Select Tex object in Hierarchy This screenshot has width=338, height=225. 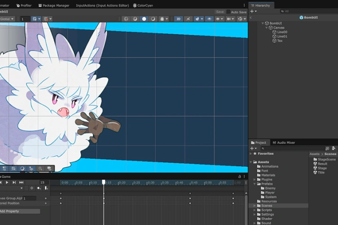pyautogui.click(x=277, y=41)
